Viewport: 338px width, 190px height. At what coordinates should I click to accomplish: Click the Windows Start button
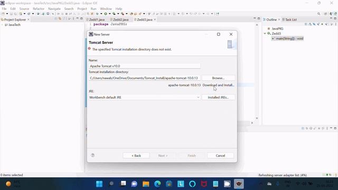click(99, 184)
